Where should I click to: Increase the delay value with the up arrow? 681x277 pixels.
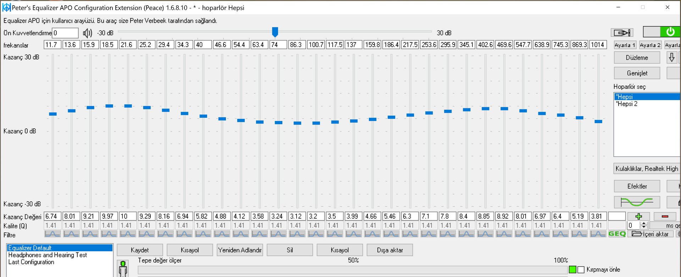(x=644, y=223)
